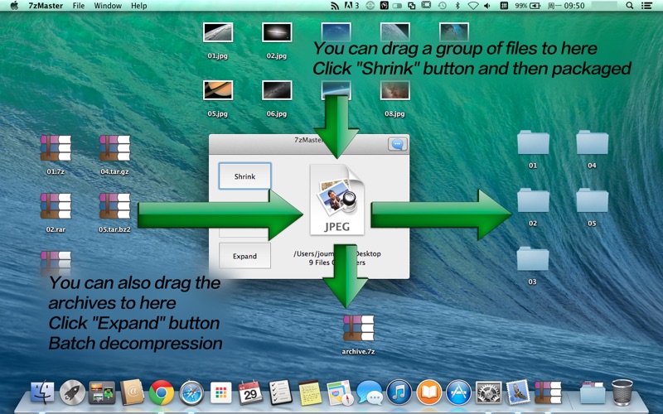Select the folder named 05

pyautogui.click(x=592, y=200)
